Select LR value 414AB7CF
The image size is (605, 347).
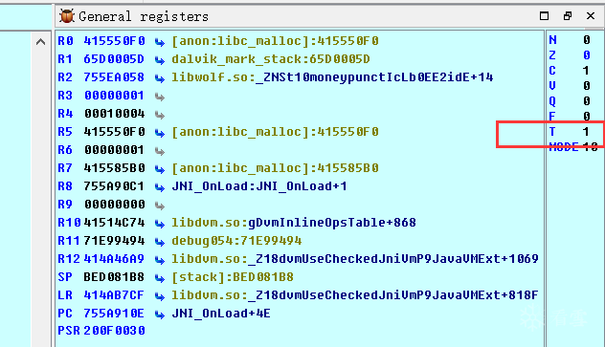pos(114,295)
